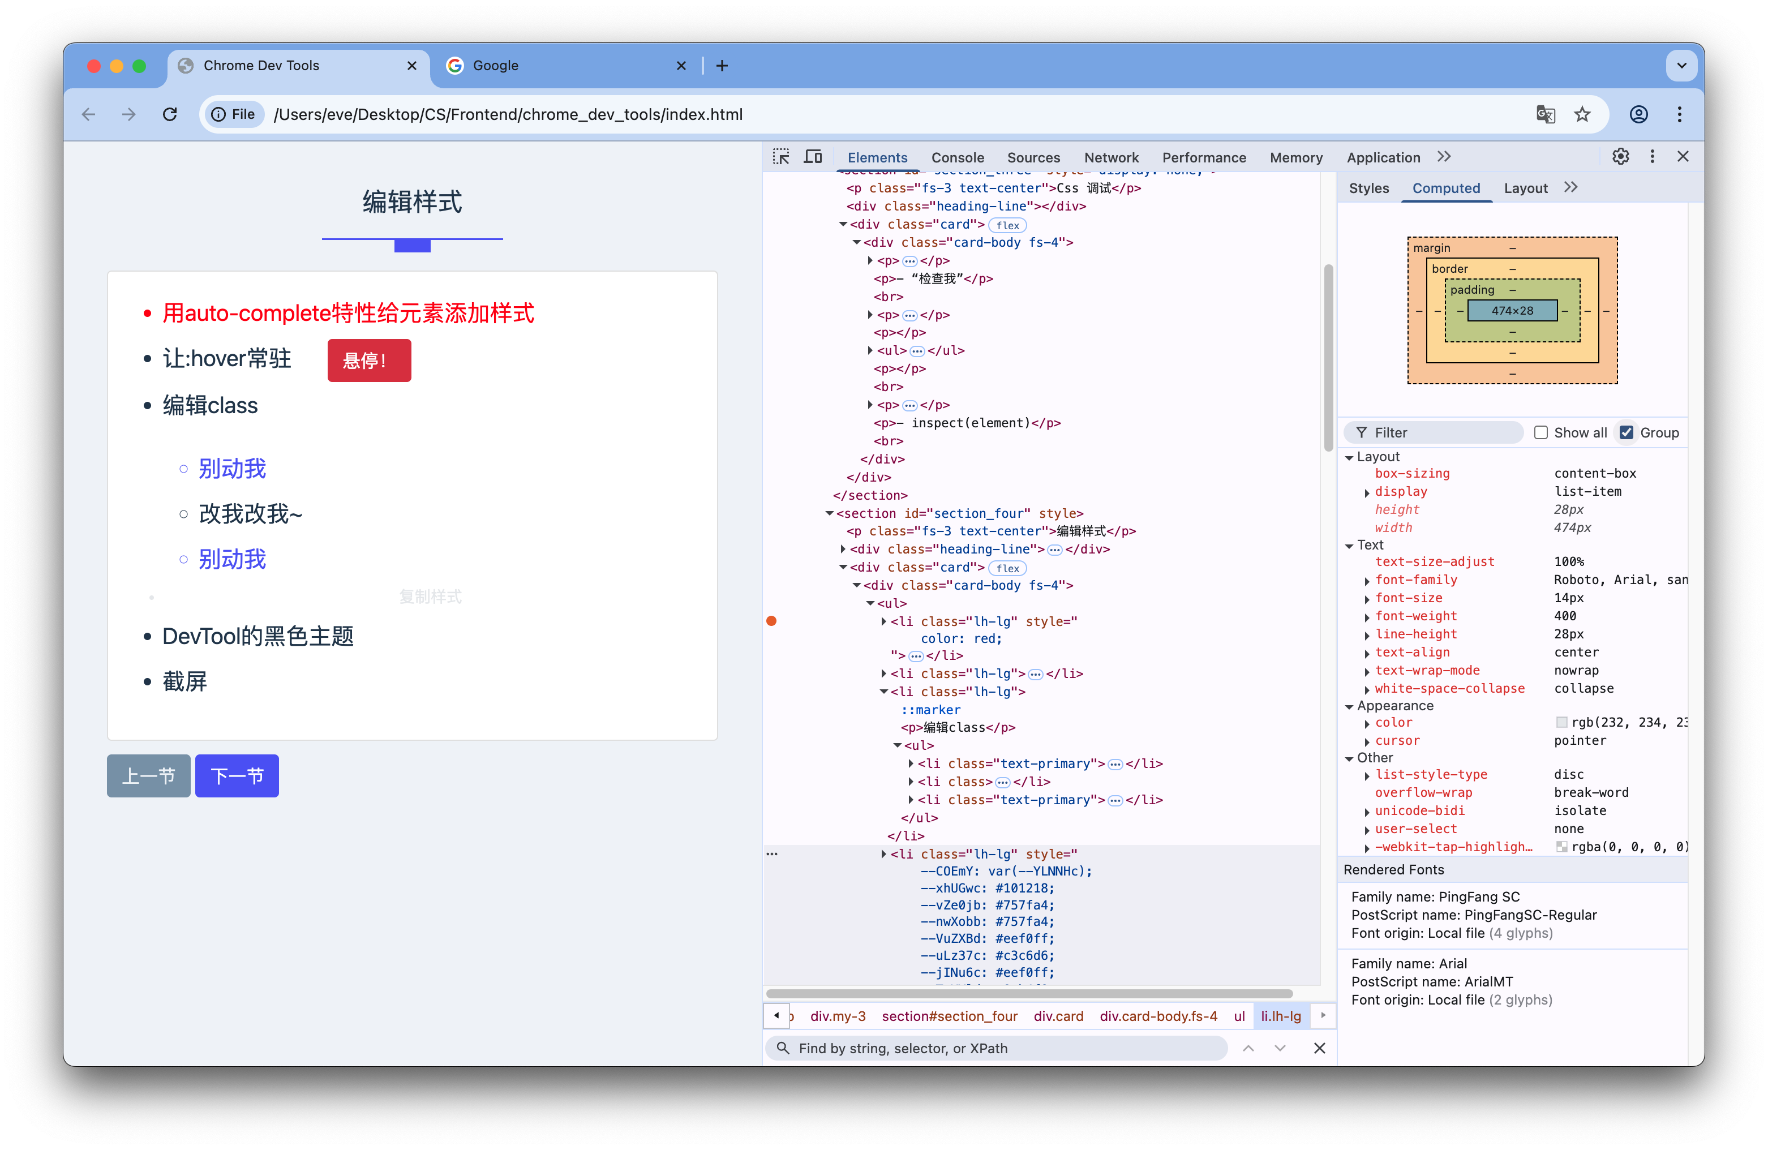
Task: Click the red 悬停! button
Action: coord(369,361)
